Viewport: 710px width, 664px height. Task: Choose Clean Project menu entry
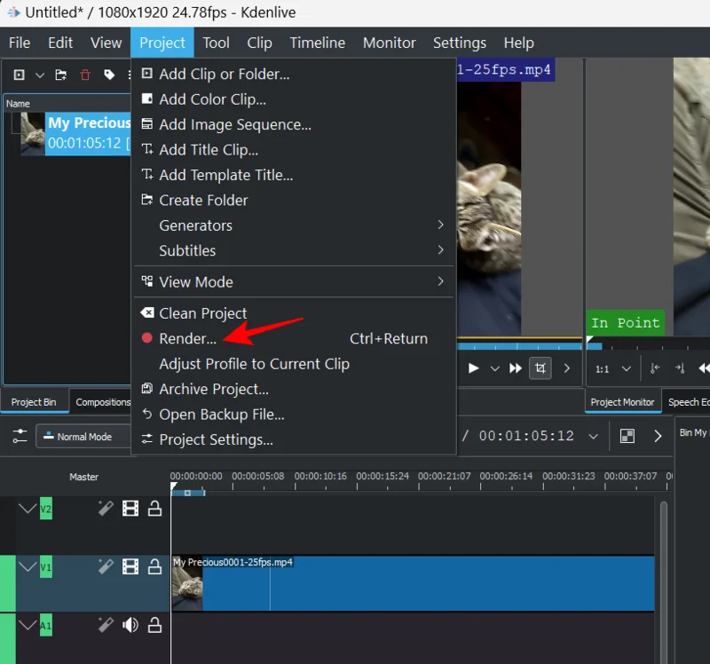[x=294, y=313]
